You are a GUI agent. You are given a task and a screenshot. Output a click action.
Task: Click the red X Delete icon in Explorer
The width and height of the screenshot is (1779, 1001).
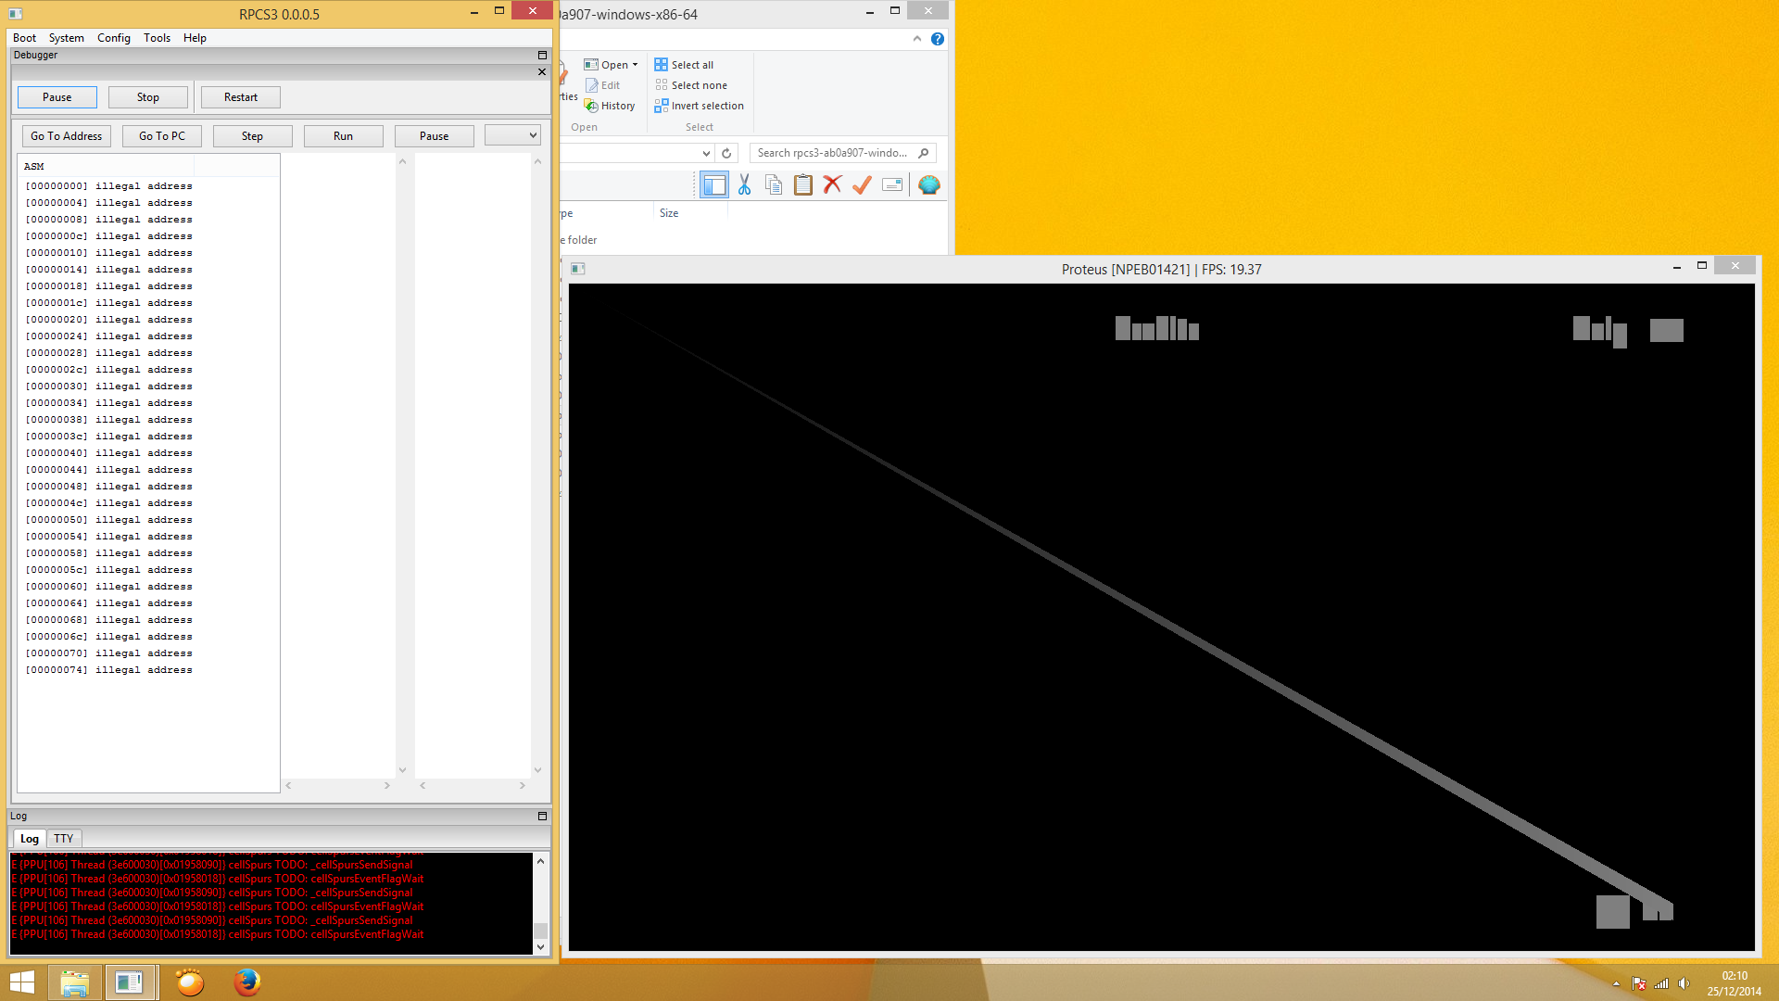pos(832,185)
